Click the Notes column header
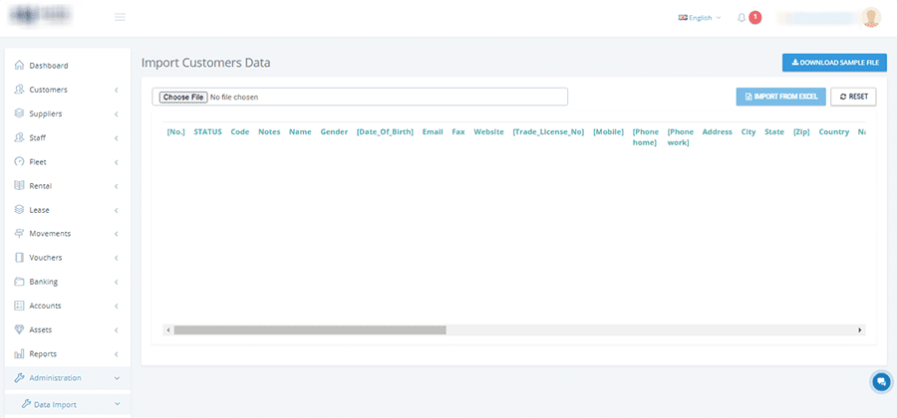 [x=269, y=132]
